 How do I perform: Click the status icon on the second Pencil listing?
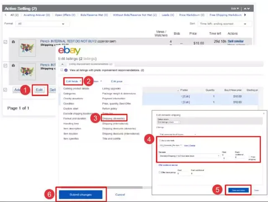pyautogui.click(x=13, y=65)
